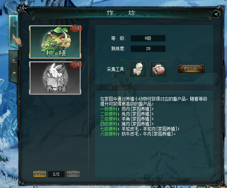Click the 八级原料 green label
The height and width of the screenshot is (188, 227).
coord(109,134)
